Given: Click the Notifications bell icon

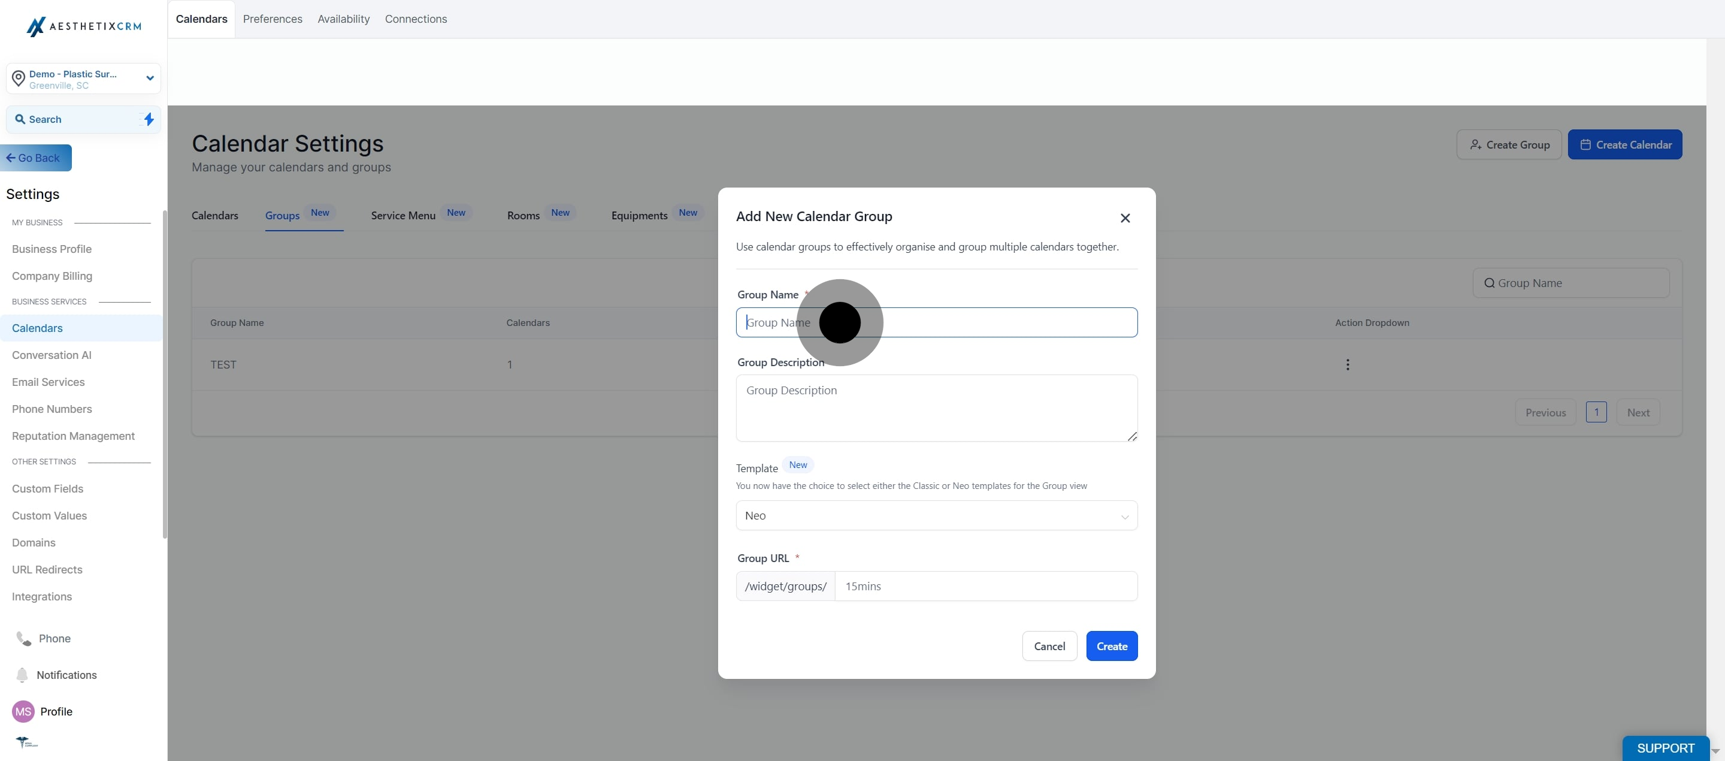Looking at the screenshot, I should 22,675.
